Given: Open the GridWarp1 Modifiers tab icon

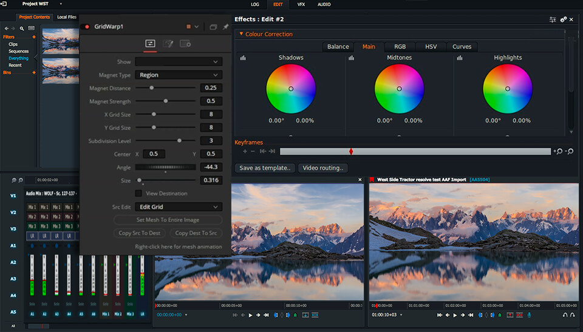Looking at the screenshot, I should point(168,44).
